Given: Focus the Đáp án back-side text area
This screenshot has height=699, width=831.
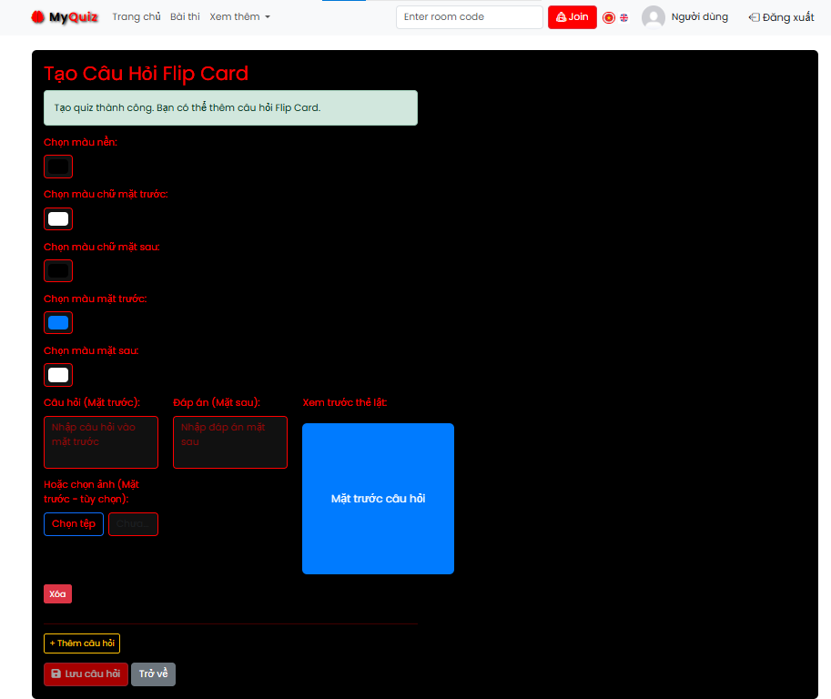Looking at the screenshot, I should point(230,442).
